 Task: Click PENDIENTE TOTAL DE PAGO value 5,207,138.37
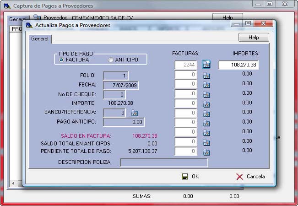143,151
